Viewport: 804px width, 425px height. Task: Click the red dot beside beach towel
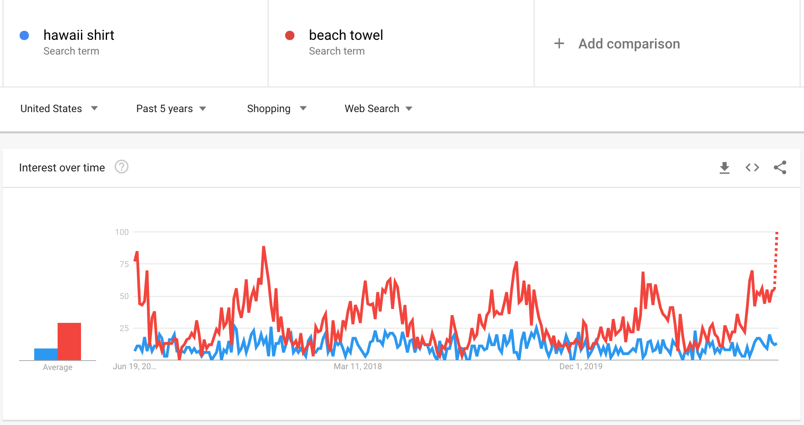pos(290,35)
